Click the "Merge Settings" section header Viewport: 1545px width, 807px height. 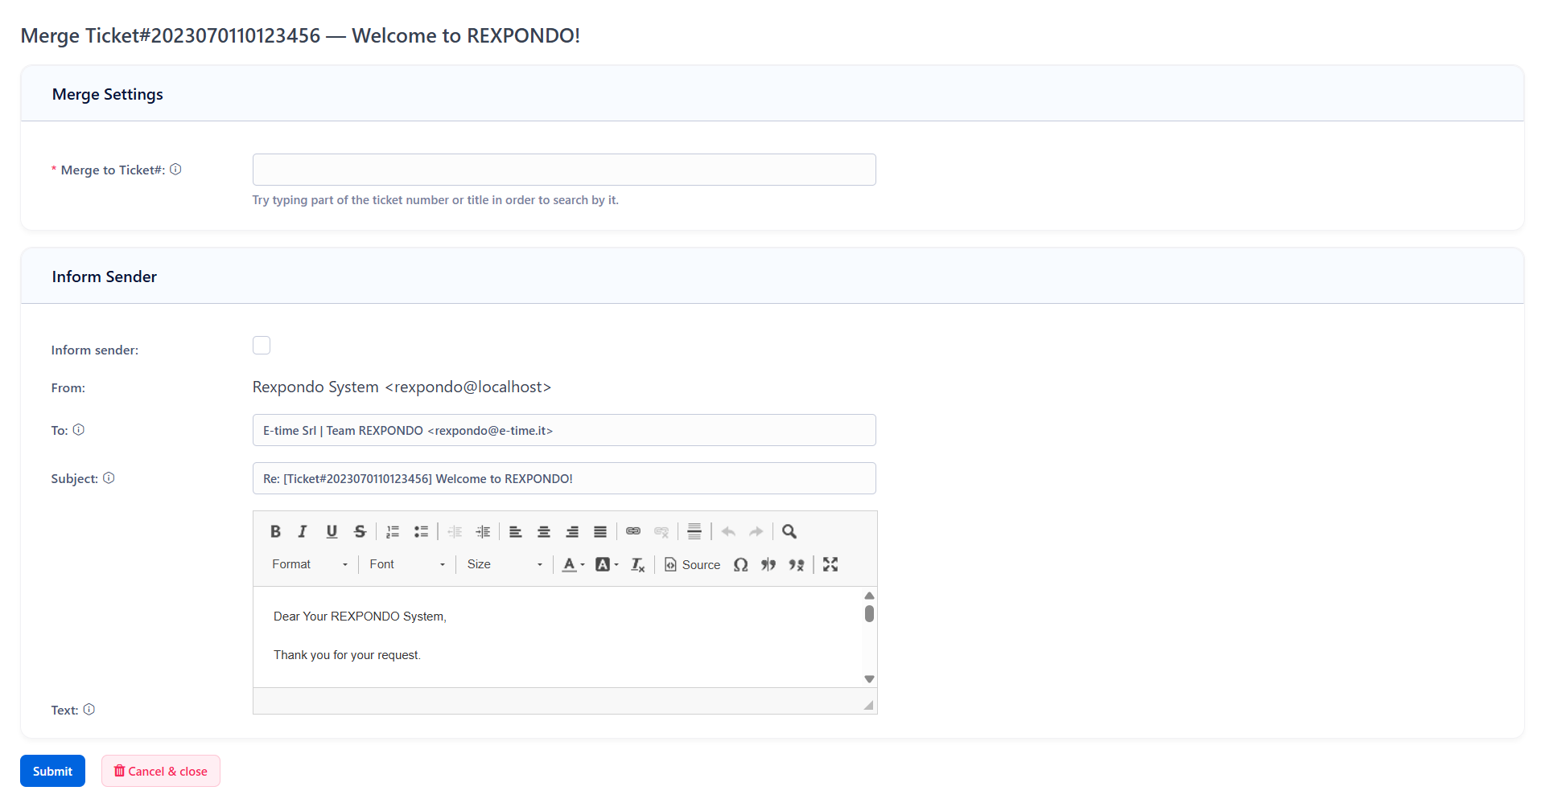[108, 94]
